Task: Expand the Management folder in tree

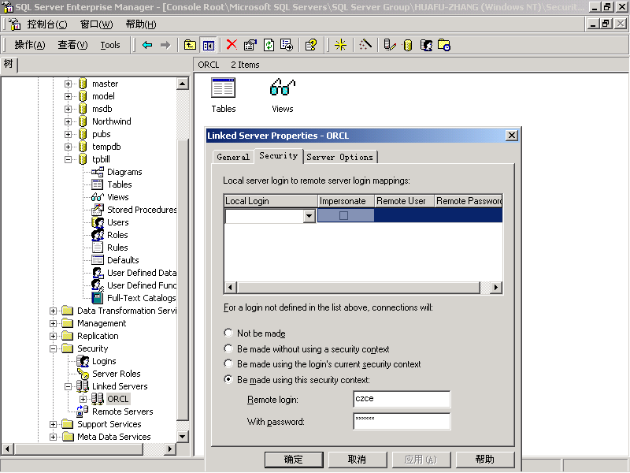Action: pyautogui.click(x=54, y=323)
